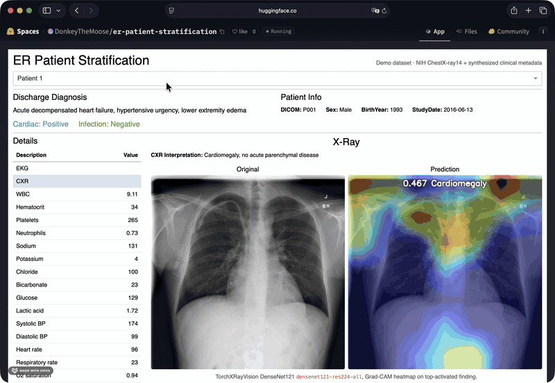Click the StudyDate 2016-06-13 value
Image resolution: width=555 pixels, height=383 pixels.
coord(458,110)
